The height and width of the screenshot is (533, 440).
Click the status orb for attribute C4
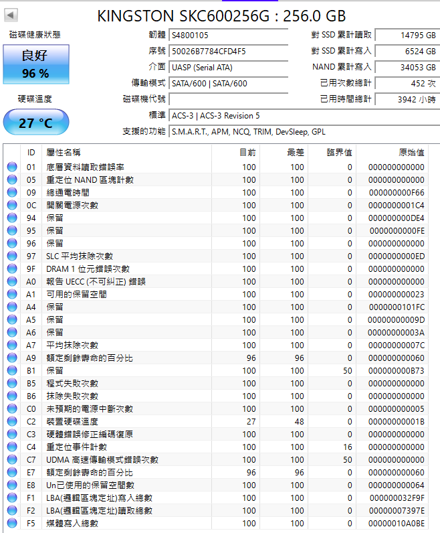pos(12,447)
